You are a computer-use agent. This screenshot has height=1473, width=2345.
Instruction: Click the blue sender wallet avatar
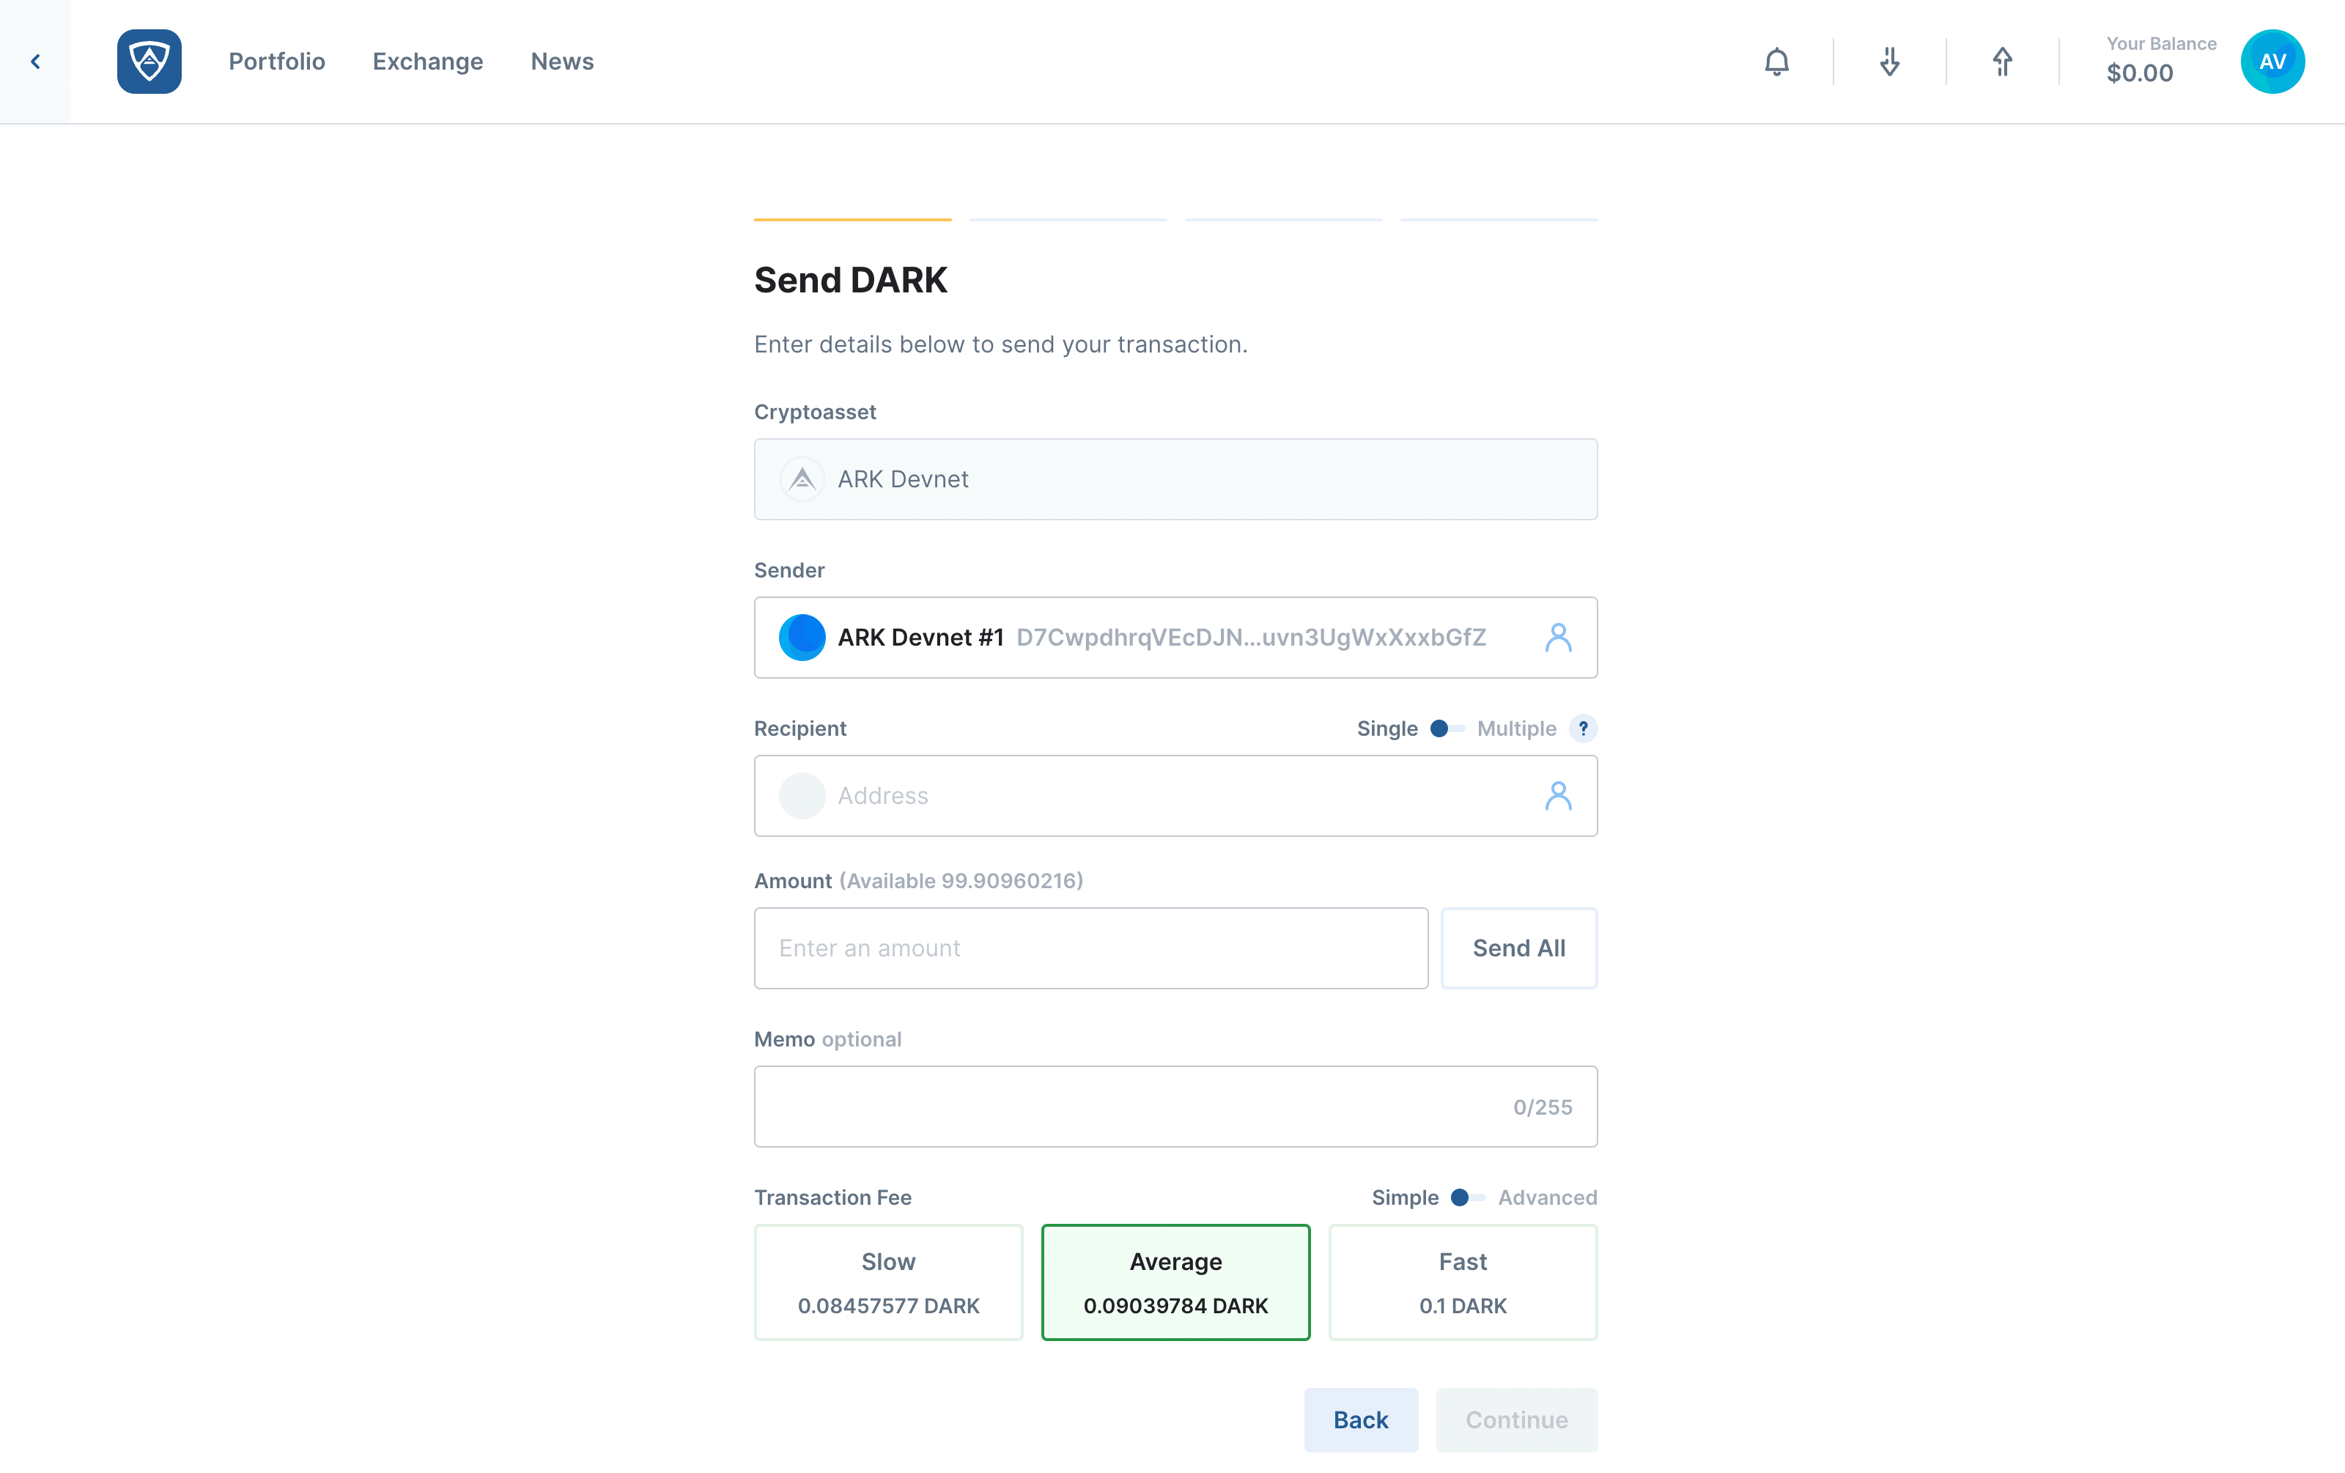802,638
